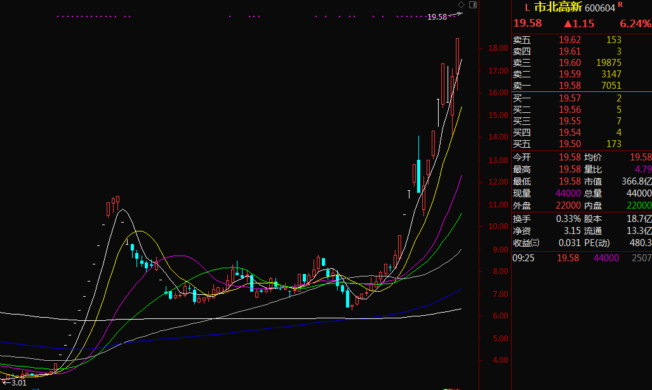
Task: Click the 今开 opening price value
Action: (569, 157)
